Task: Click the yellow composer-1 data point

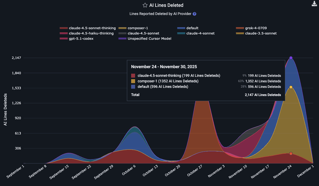Action: point(291,87)
